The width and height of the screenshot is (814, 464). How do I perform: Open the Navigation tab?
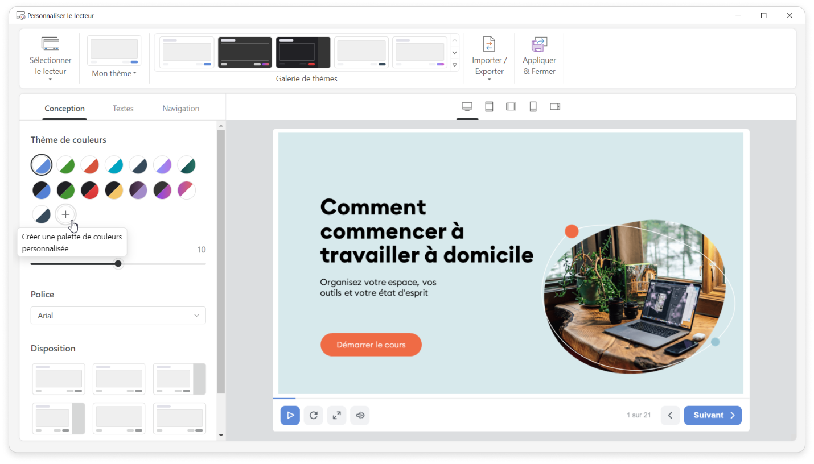pos(180,109)
